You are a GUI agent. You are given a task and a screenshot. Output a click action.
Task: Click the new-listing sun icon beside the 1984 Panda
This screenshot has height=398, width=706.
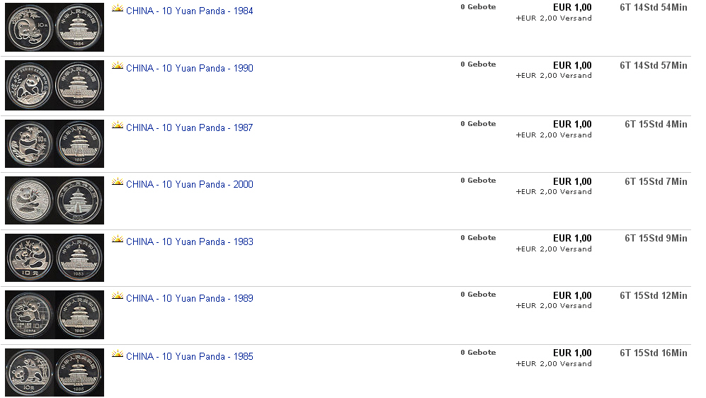(118, 9)
